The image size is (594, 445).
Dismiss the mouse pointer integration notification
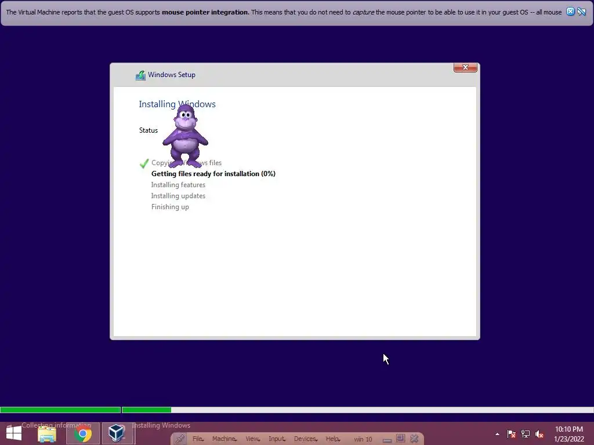point(570,12)
